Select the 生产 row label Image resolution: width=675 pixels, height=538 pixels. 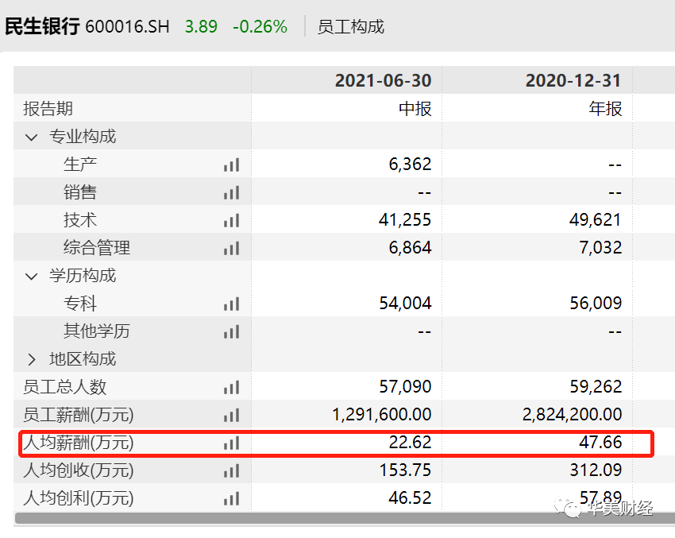click(x=80, y=164)
